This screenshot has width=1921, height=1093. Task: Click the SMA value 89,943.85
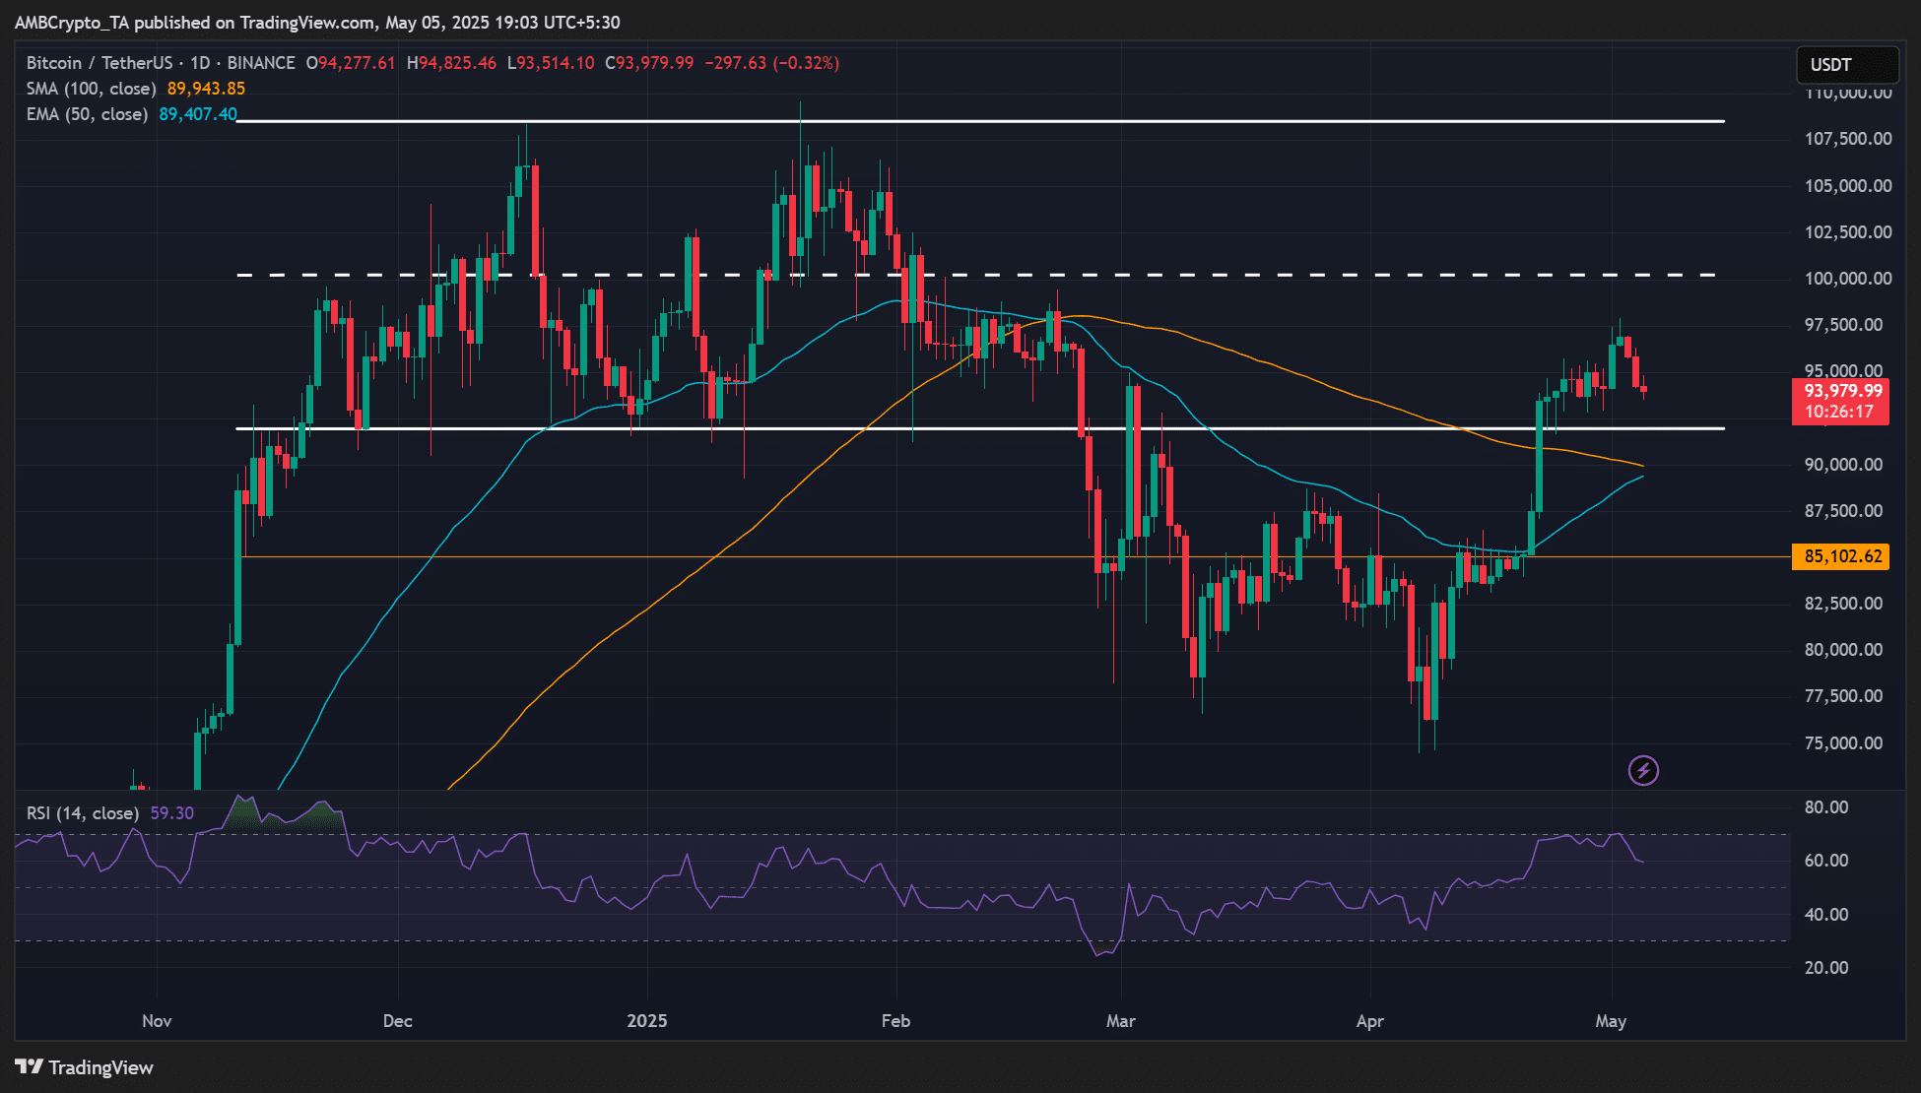(206, 89)
